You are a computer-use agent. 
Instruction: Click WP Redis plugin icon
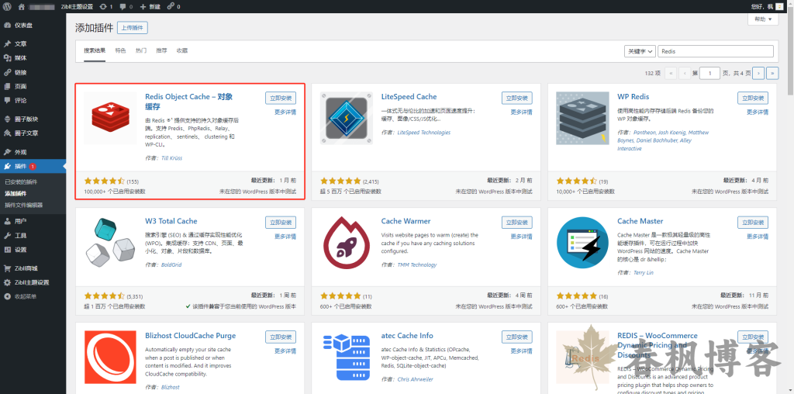tap(582, 118)
